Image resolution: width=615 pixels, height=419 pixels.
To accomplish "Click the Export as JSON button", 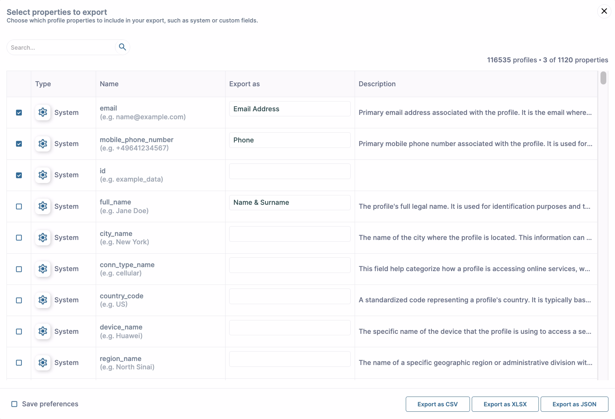I will pos(574,404).
